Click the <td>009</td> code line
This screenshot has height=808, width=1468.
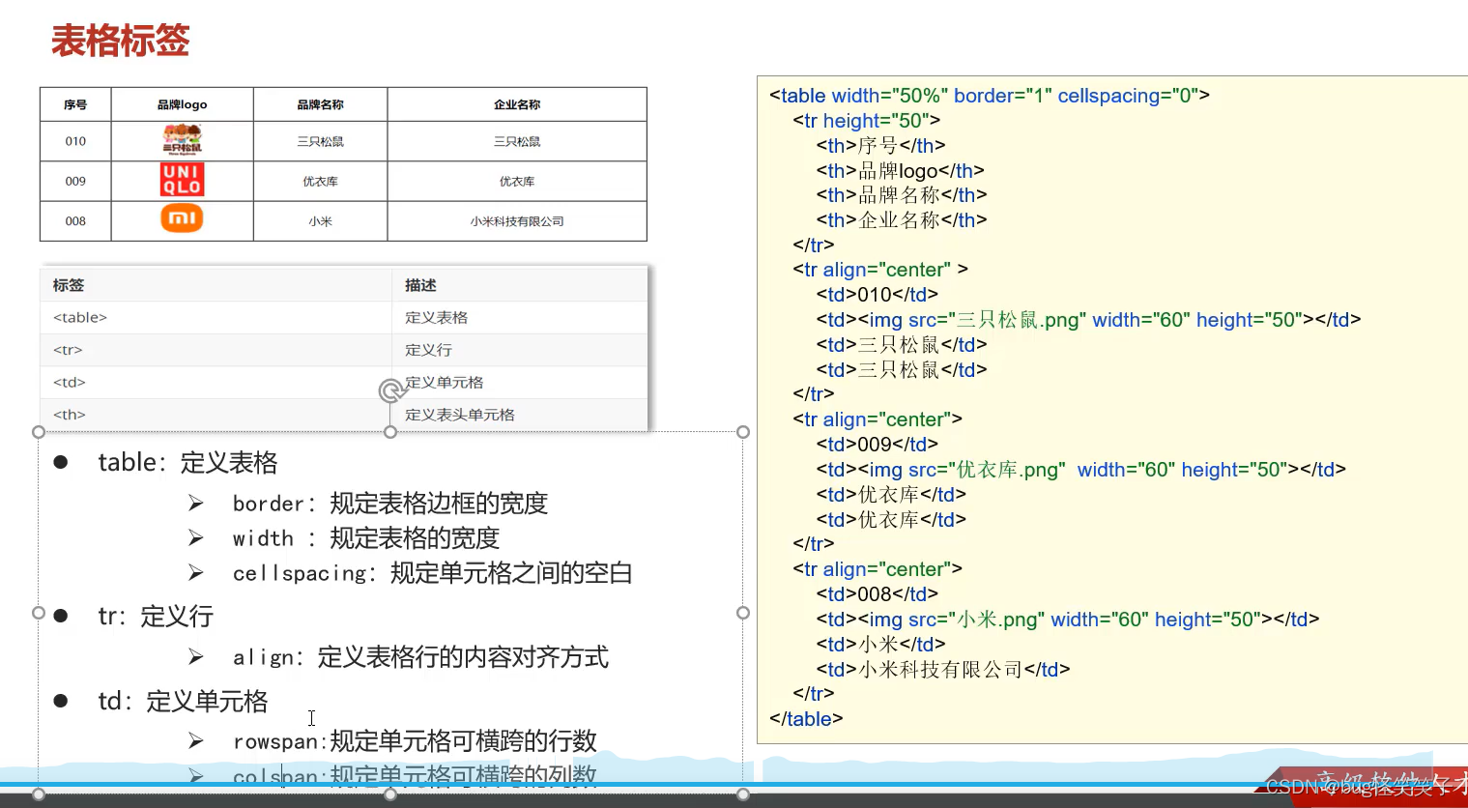[878, 445]
